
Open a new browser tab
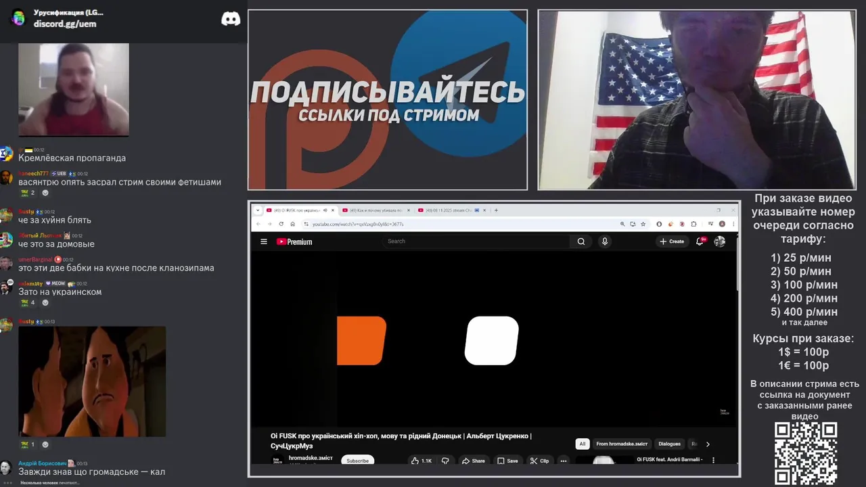coord(496,210)
